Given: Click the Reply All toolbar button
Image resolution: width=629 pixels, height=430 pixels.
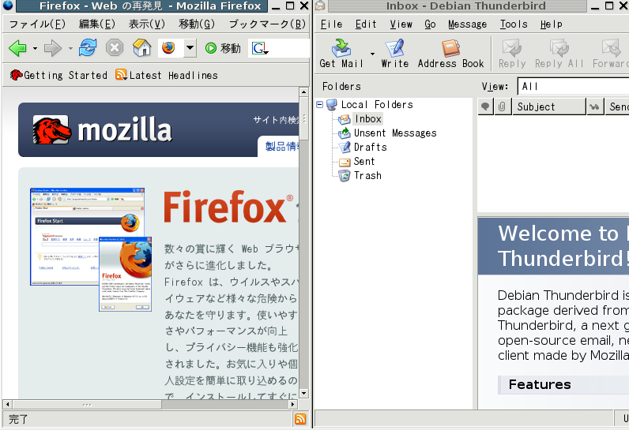Looking at the screenshot, I should 559,53.
